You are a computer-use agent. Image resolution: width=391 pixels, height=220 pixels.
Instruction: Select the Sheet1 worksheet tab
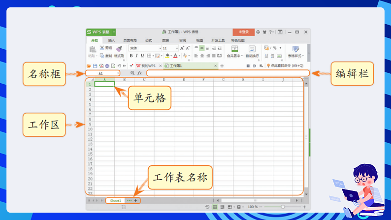[115, 201]
